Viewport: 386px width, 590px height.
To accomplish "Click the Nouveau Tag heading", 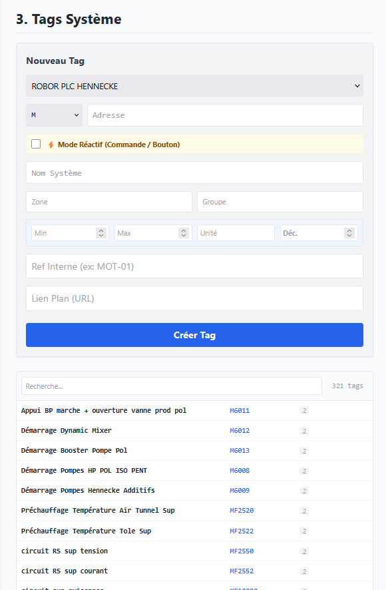I will click(55, 61).
